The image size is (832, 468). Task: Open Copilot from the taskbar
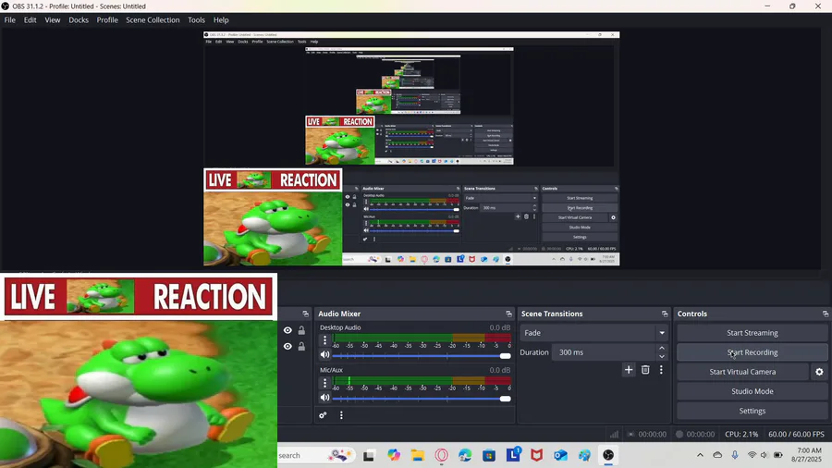coord(394,455)
